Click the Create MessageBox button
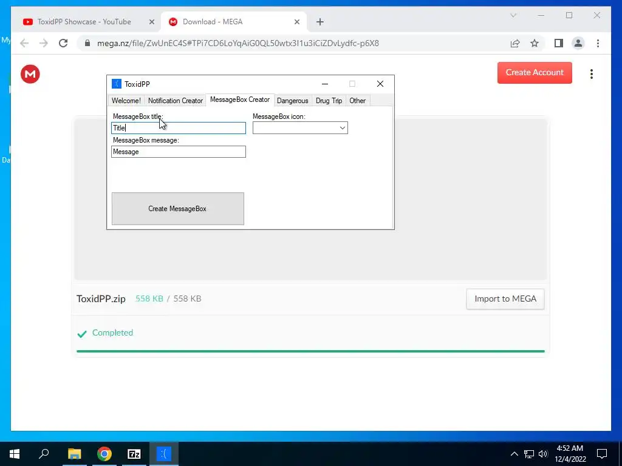 tap(178, 209)
